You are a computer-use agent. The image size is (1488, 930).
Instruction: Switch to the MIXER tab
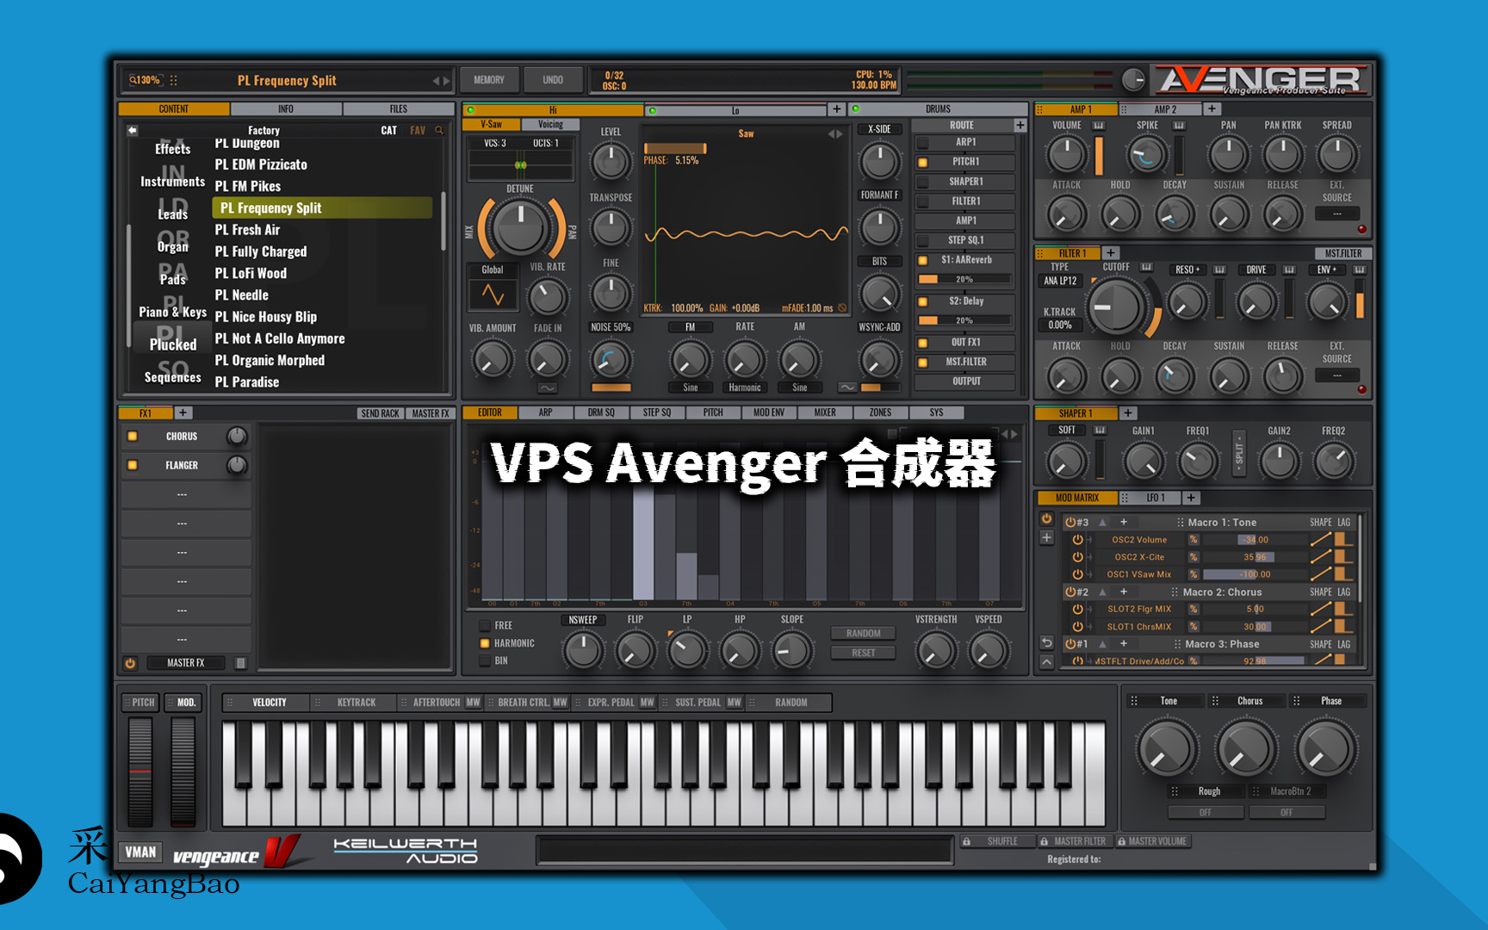[825, 413]
